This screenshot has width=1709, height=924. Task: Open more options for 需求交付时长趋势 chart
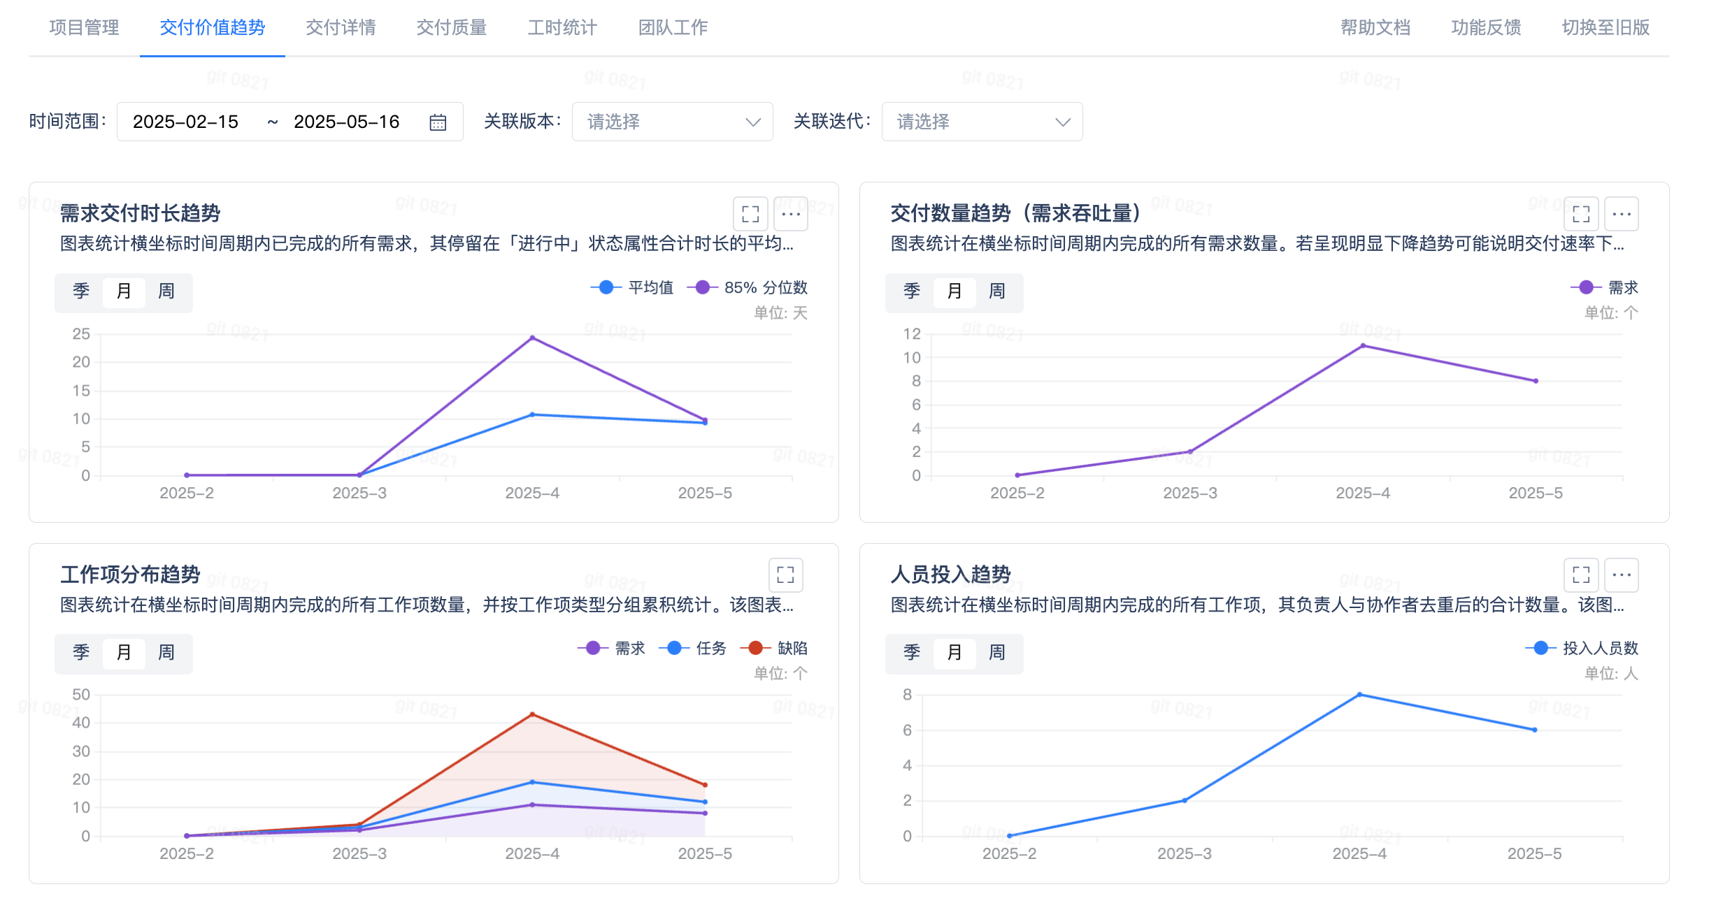(791, 214)
